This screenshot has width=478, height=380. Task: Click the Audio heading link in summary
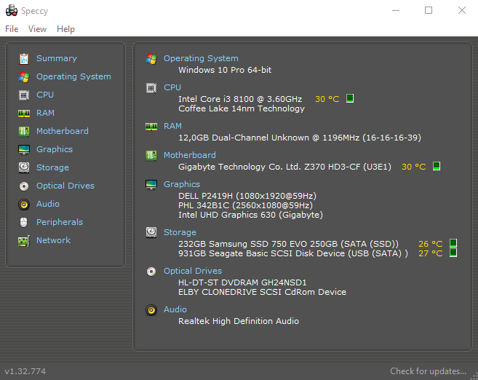[175, 309]
